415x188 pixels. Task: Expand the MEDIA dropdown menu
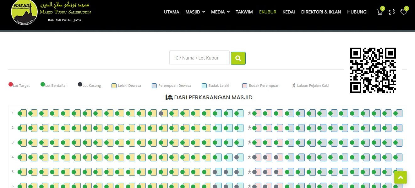coord(220,12)
